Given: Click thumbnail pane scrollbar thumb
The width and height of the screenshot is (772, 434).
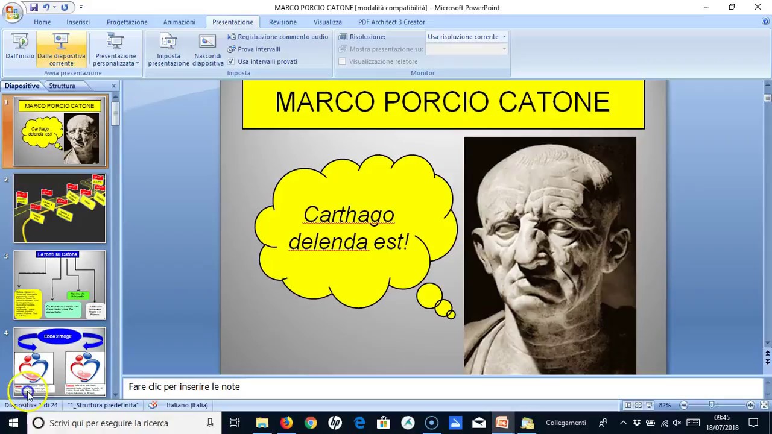Looking at the screenshot, I should (x=116, y=113).
